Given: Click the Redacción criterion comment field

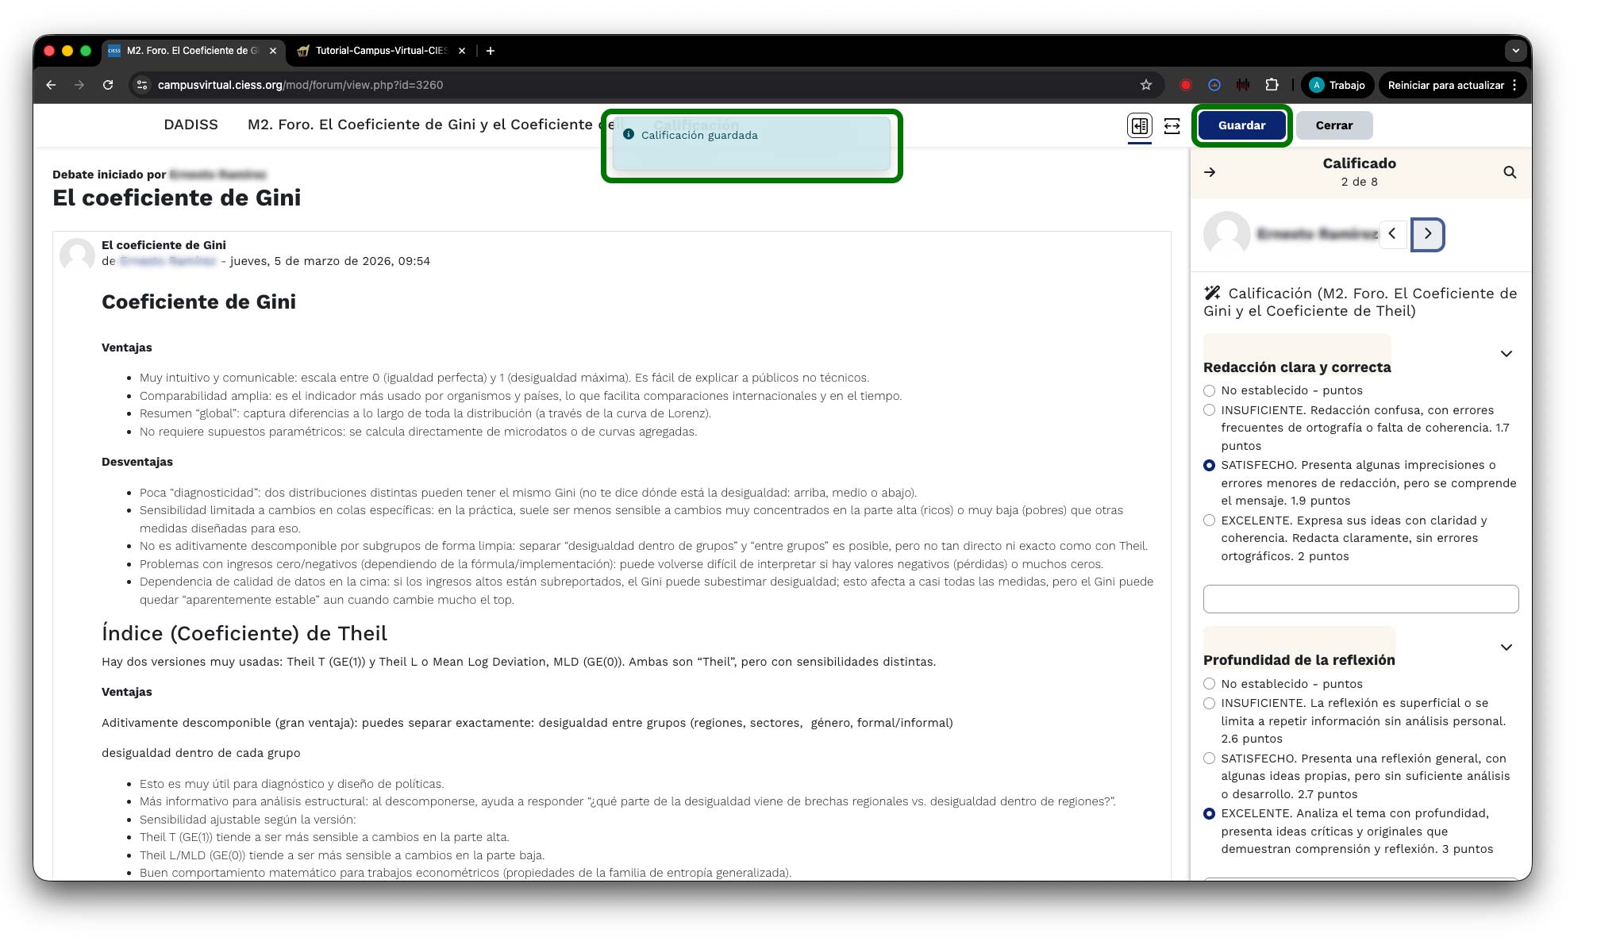Looking at the screenshot, I should [x=1360, y=599].
